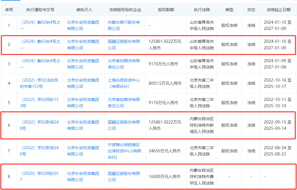This screenshot has width=297, height=190.
Task: Click the 冻结起止日期 column header
Action: pyautogui.click(x=278, y=10)
